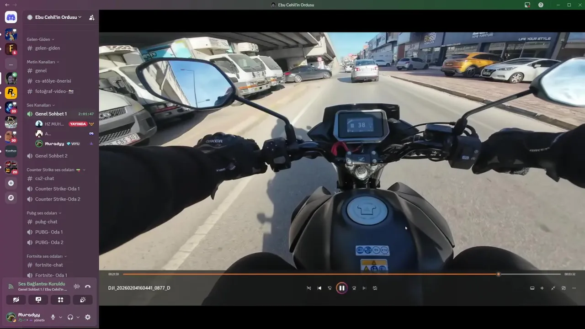Image resolution: width=585 pixels, height=329 pixels.
Task: Share your screen
Action: pos(38,300)
